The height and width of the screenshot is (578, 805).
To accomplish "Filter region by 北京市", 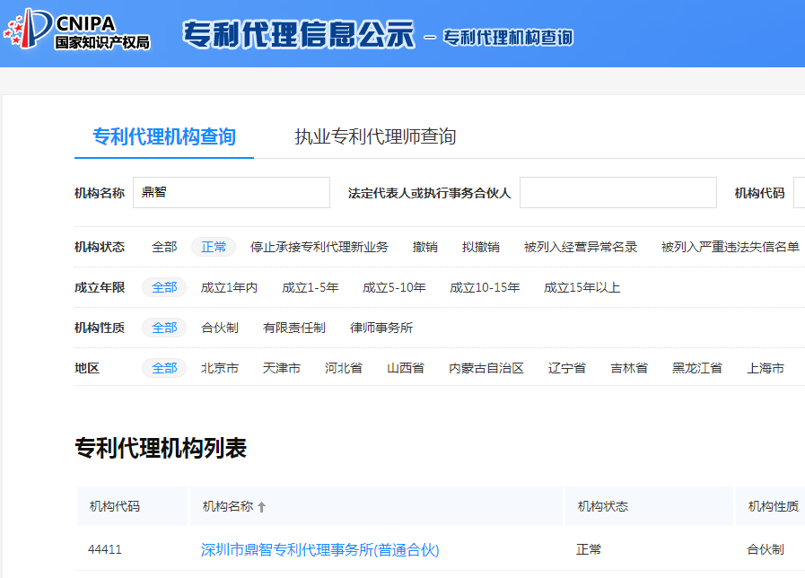I will tap(220, 368).
